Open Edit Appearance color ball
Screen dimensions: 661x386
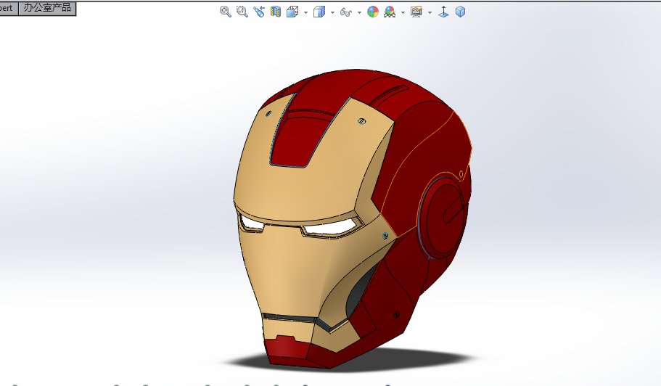373,12
